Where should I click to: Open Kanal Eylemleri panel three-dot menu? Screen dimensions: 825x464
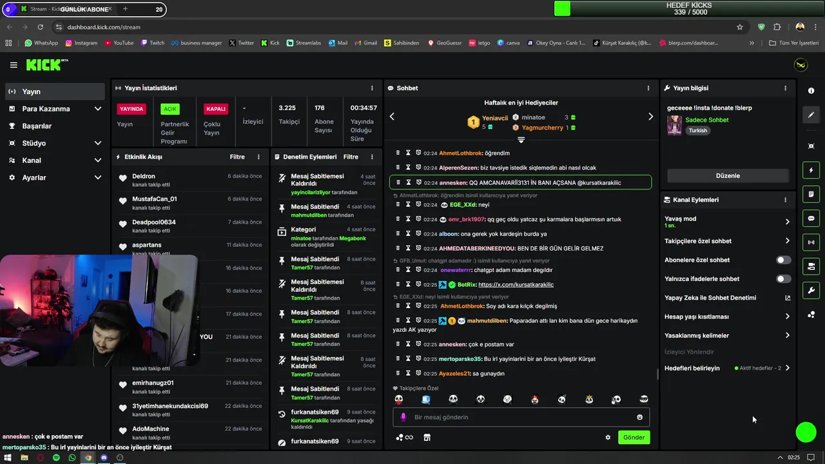(785, 200)
